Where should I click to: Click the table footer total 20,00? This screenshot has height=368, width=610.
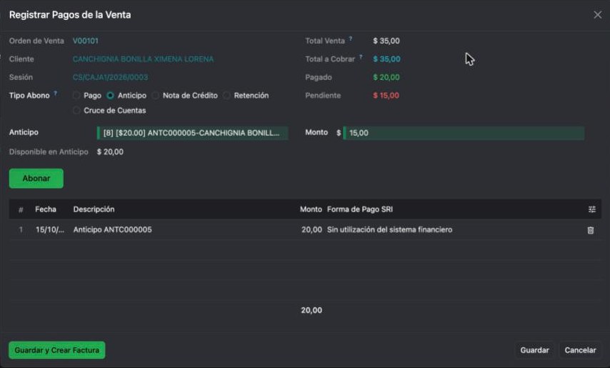(311, 310)
